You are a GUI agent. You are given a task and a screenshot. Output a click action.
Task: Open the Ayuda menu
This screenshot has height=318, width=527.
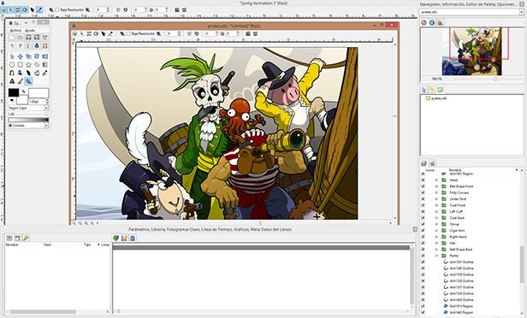coord(30,31)
